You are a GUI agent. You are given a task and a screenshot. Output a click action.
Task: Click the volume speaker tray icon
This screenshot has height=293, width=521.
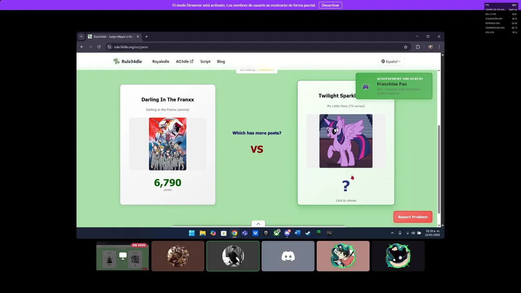pos(413,233)
